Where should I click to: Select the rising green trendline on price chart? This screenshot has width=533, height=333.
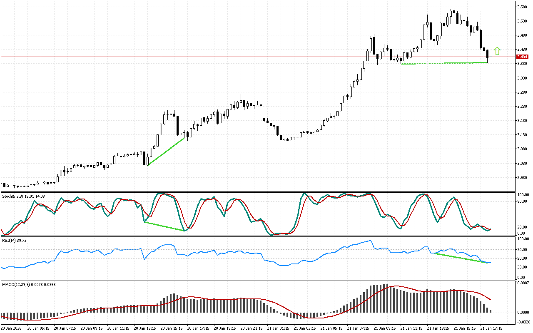[x=166, y=151]
